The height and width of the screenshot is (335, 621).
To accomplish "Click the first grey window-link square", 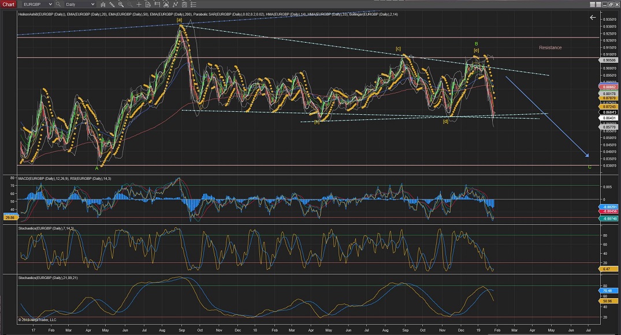I will tap(593, 5).
